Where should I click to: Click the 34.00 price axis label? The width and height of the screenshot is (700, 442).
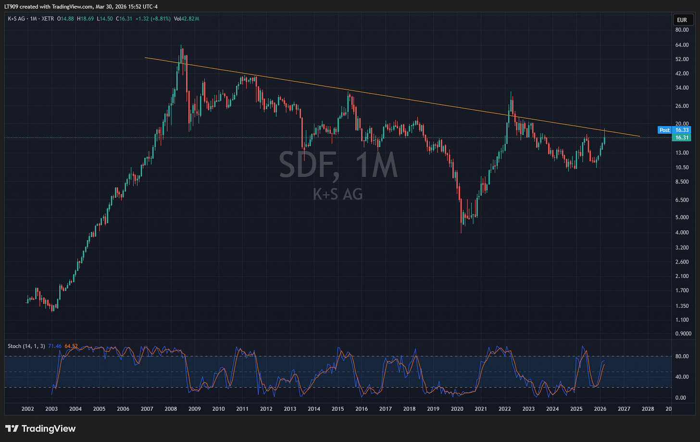click(682, 88)
